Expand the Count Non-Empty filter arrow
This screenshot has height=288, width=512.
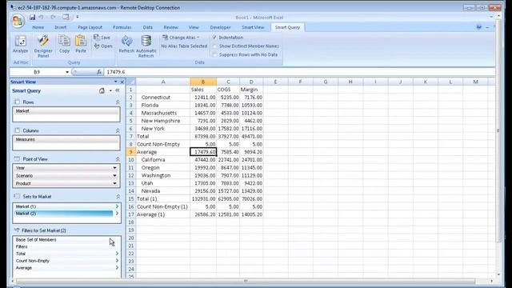click(x=117, y=261)
